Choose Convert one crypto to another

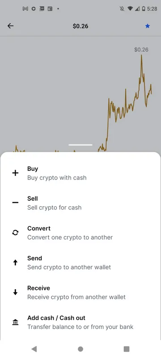click(x=80, y=233)
